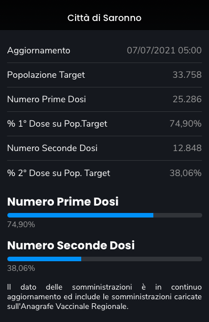Click the 74,90% caption under first bar

click(x=21, y=225)
